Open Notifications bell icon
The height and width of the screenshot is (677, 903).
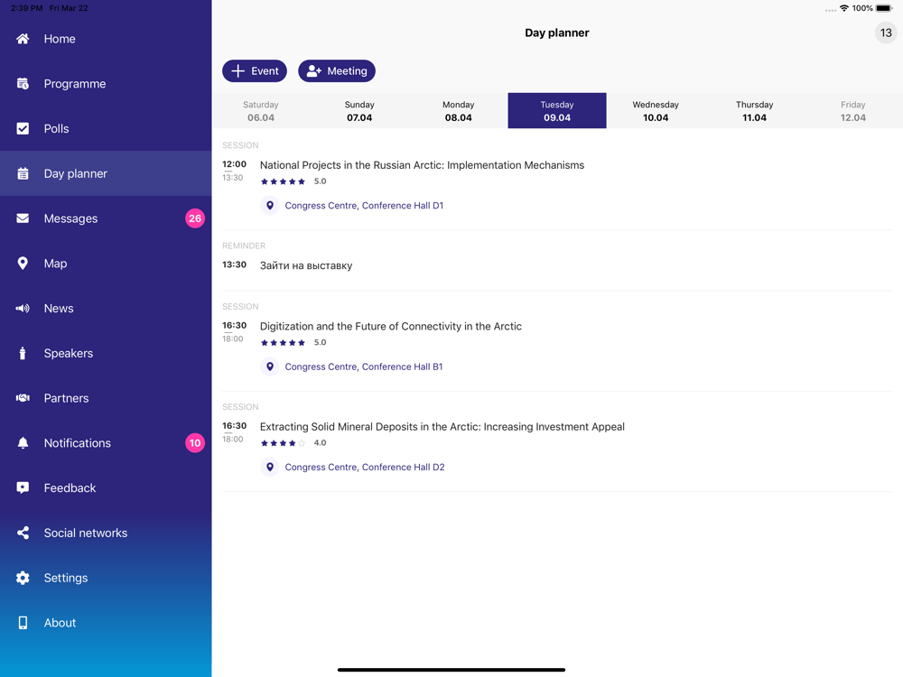(23, 442)
